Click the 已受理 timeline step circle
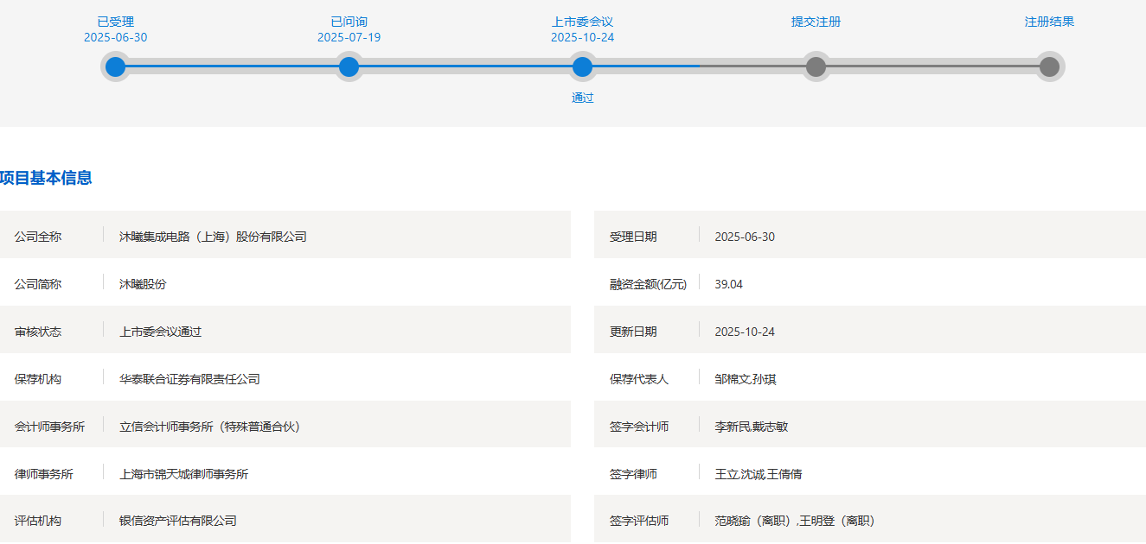Image resolution: width=1146 pixels, height=544 pixels. coord(115,66)
